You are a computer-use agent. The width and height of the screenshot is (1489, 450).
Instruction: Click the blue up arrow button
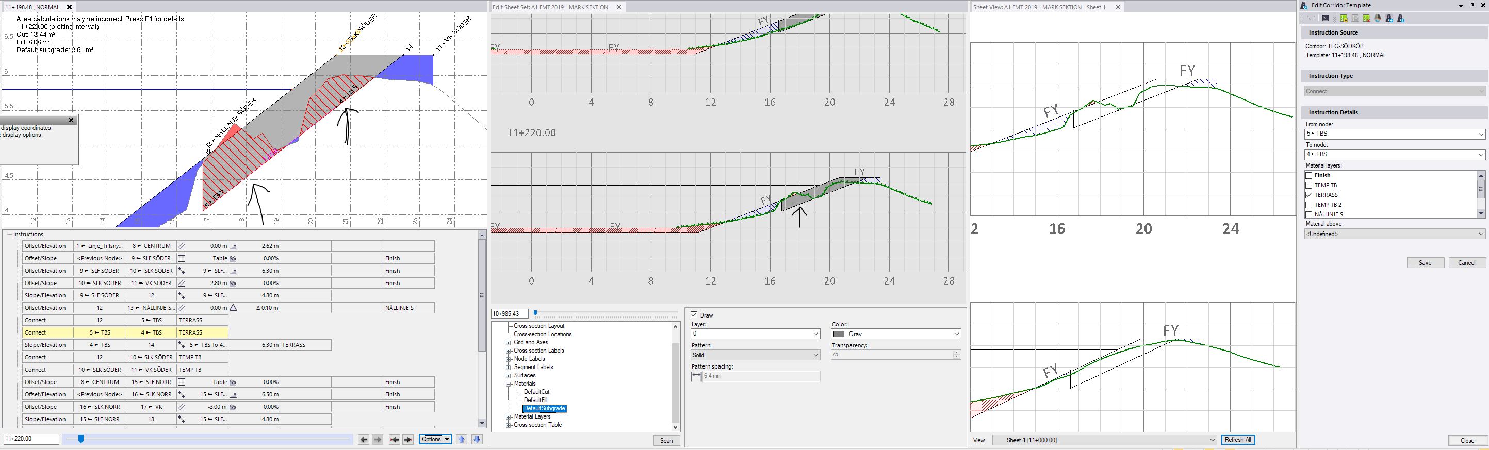[461, 440]
